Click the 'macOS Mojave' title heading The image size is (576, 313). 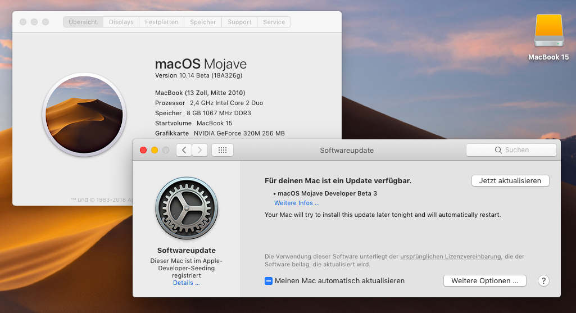click(201, 64)
